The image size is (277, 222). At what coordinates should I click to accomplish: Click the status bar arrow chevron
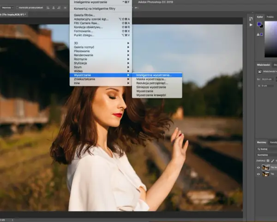(x=12, y=220)
